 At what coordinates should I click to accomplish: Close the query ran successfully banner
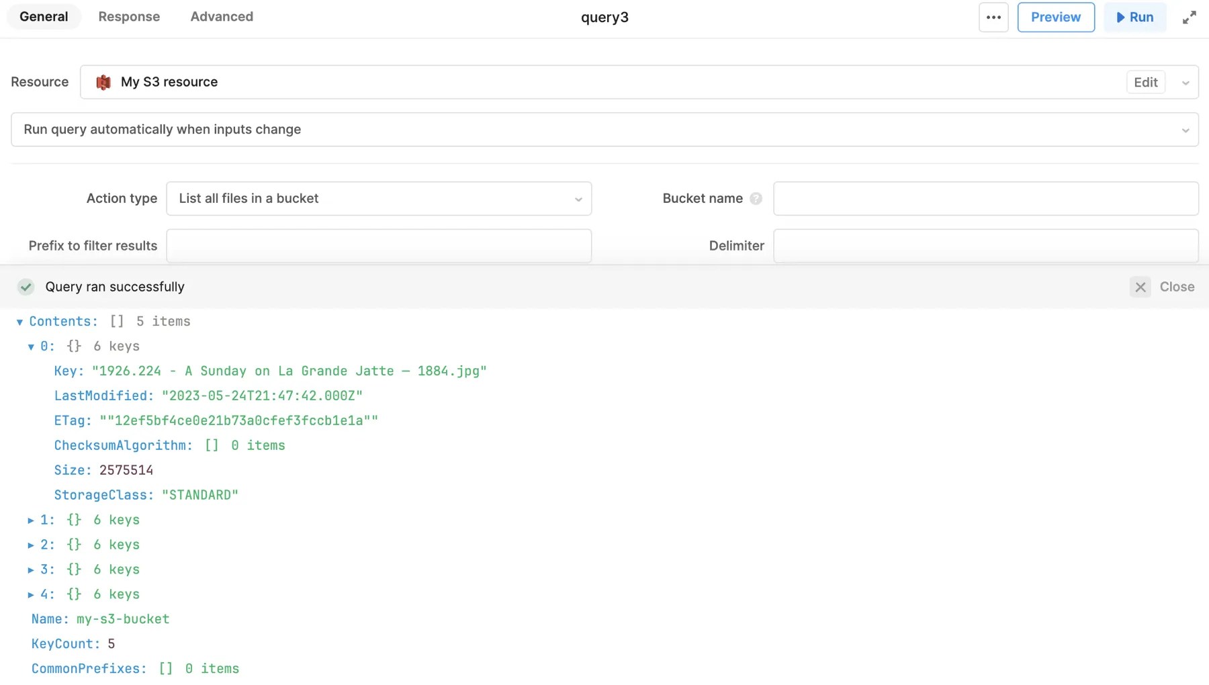click(1177, 287)
